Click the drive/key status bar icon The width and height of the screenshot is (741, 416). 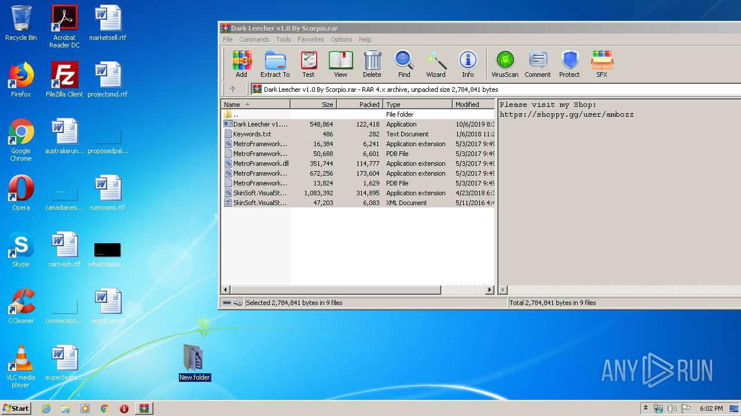click(x=233, y=303)
